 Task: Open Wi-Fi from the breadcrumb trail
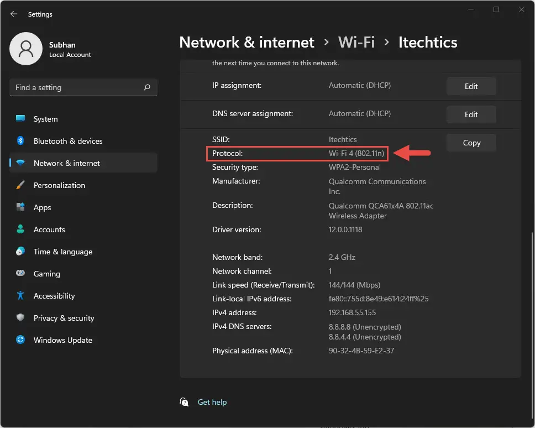(356, 42)
